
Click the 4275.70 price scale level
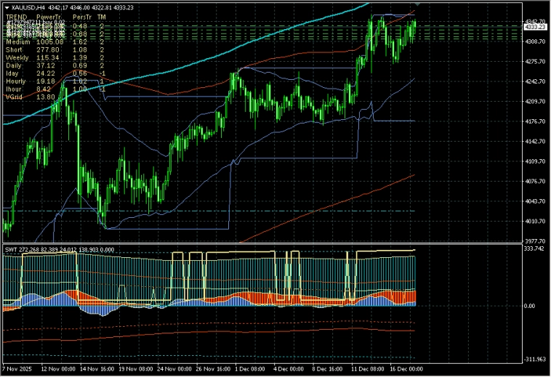coord(534,62)
